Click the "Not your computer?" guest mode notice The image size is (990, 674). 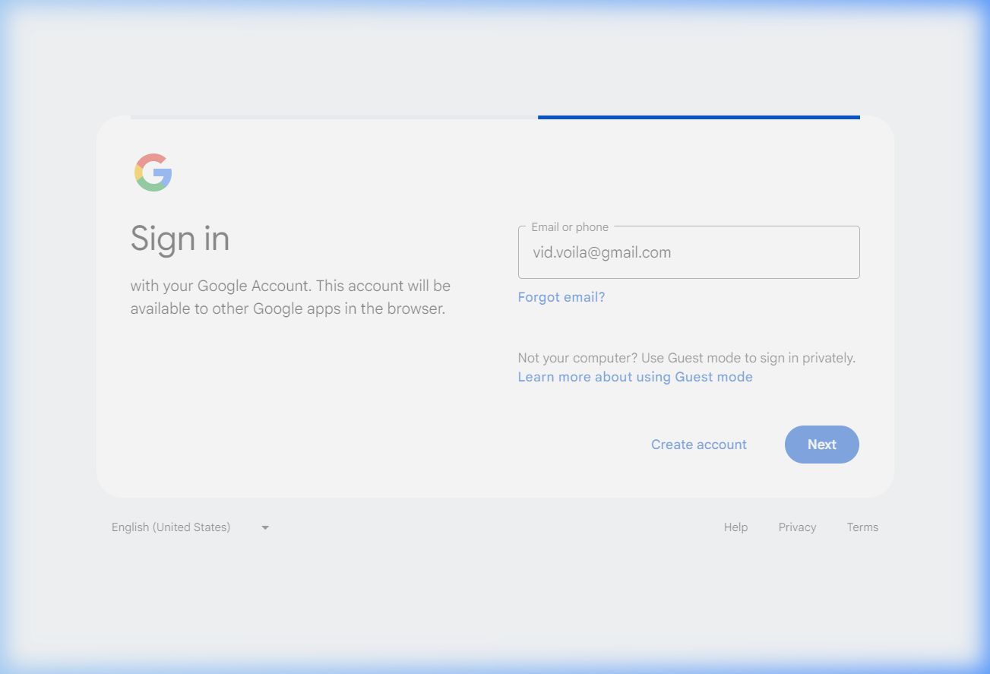pyautogui.click(x=686, y=358)
